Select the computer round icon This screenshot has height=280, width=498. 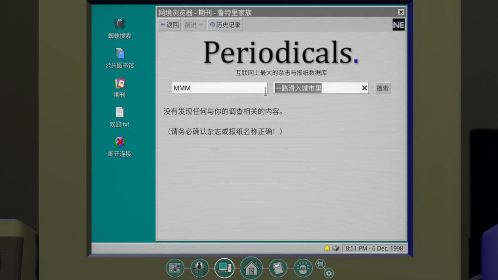pyautogui.click(x=225, y=268)
